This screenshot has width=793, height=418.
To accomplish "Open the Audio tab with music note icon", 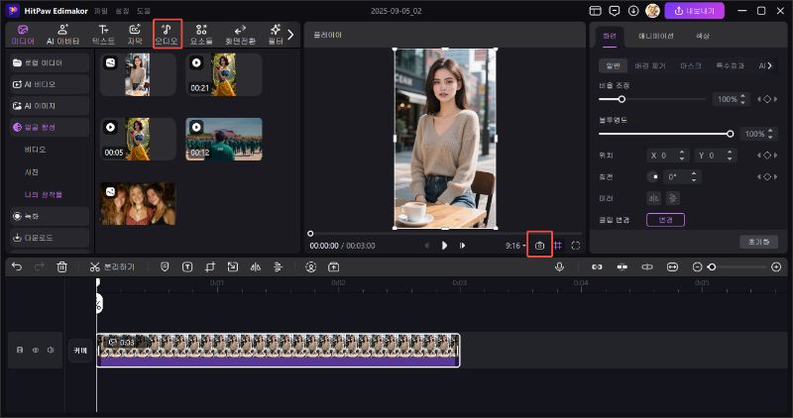I will point(168,35).
